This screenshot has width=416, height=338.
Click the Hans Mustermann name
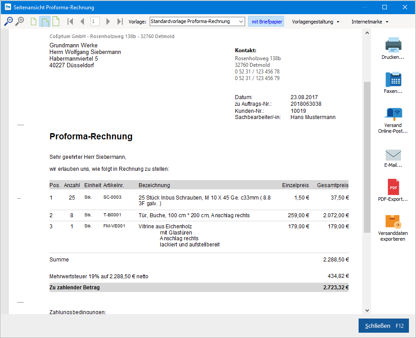click(313, 117)
